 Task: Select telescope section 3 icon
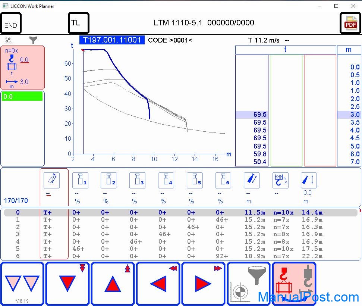(137, 180)
